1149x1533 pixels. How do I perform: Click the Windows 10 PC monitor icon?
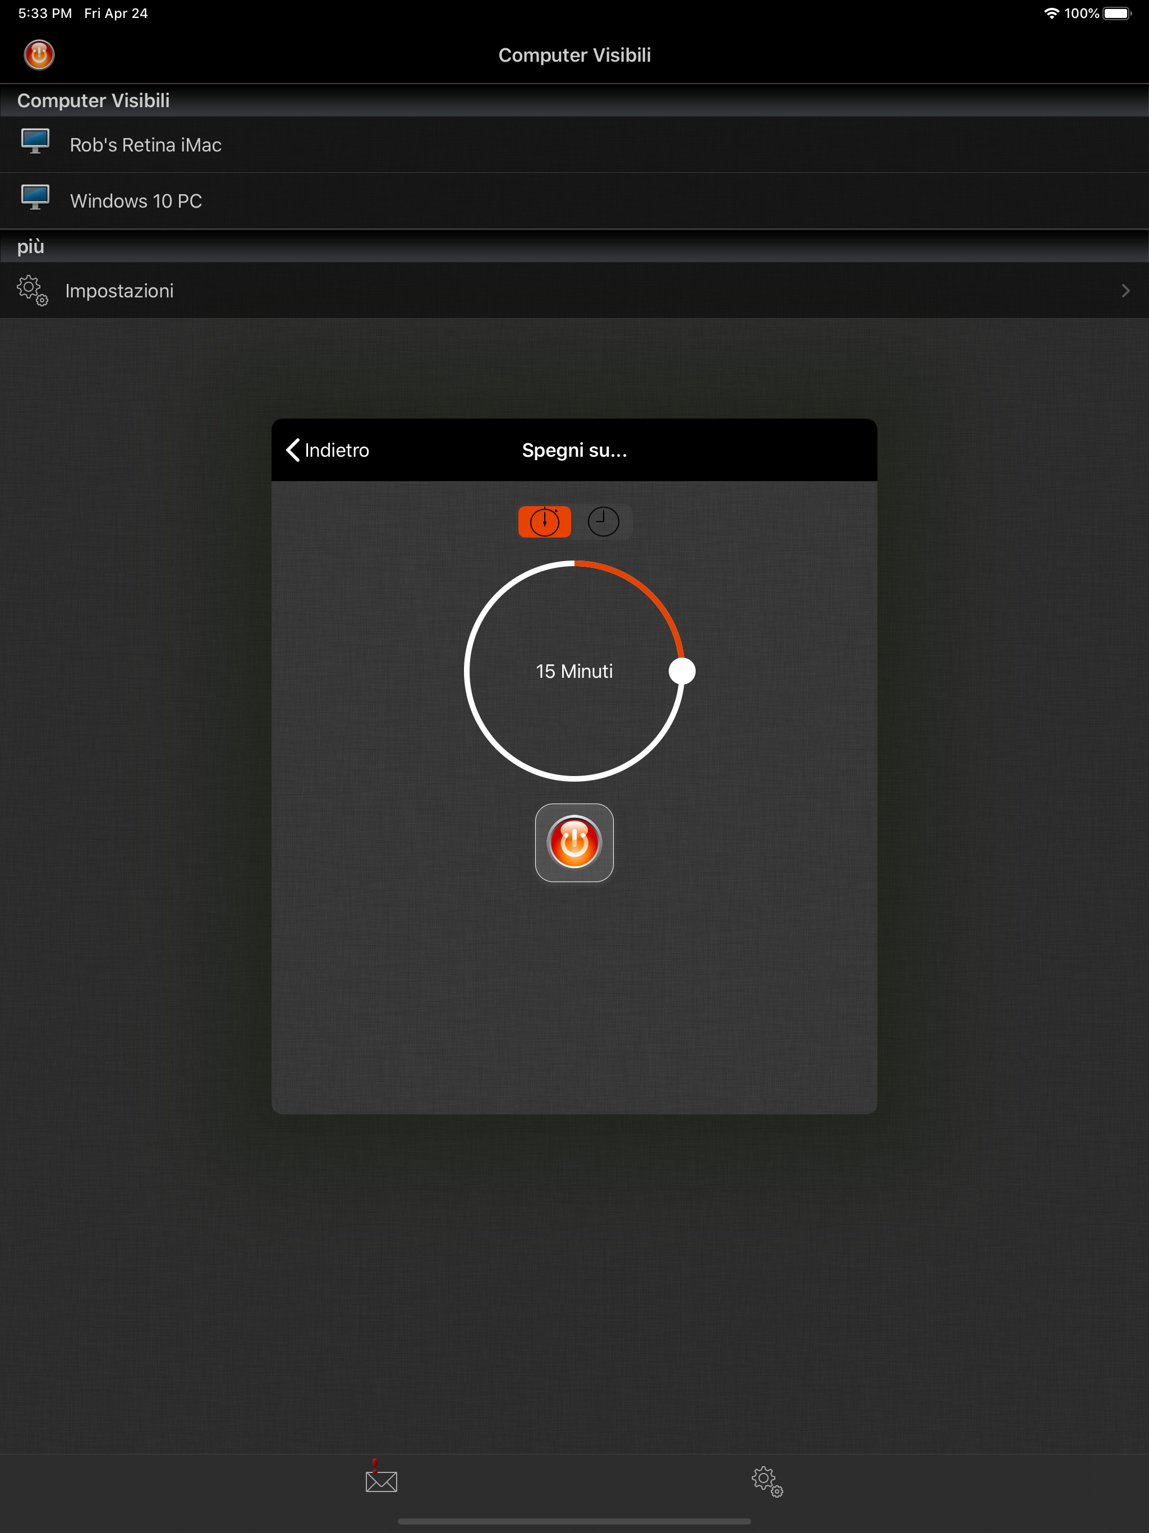pyautogui.click(x=35, y=198)
